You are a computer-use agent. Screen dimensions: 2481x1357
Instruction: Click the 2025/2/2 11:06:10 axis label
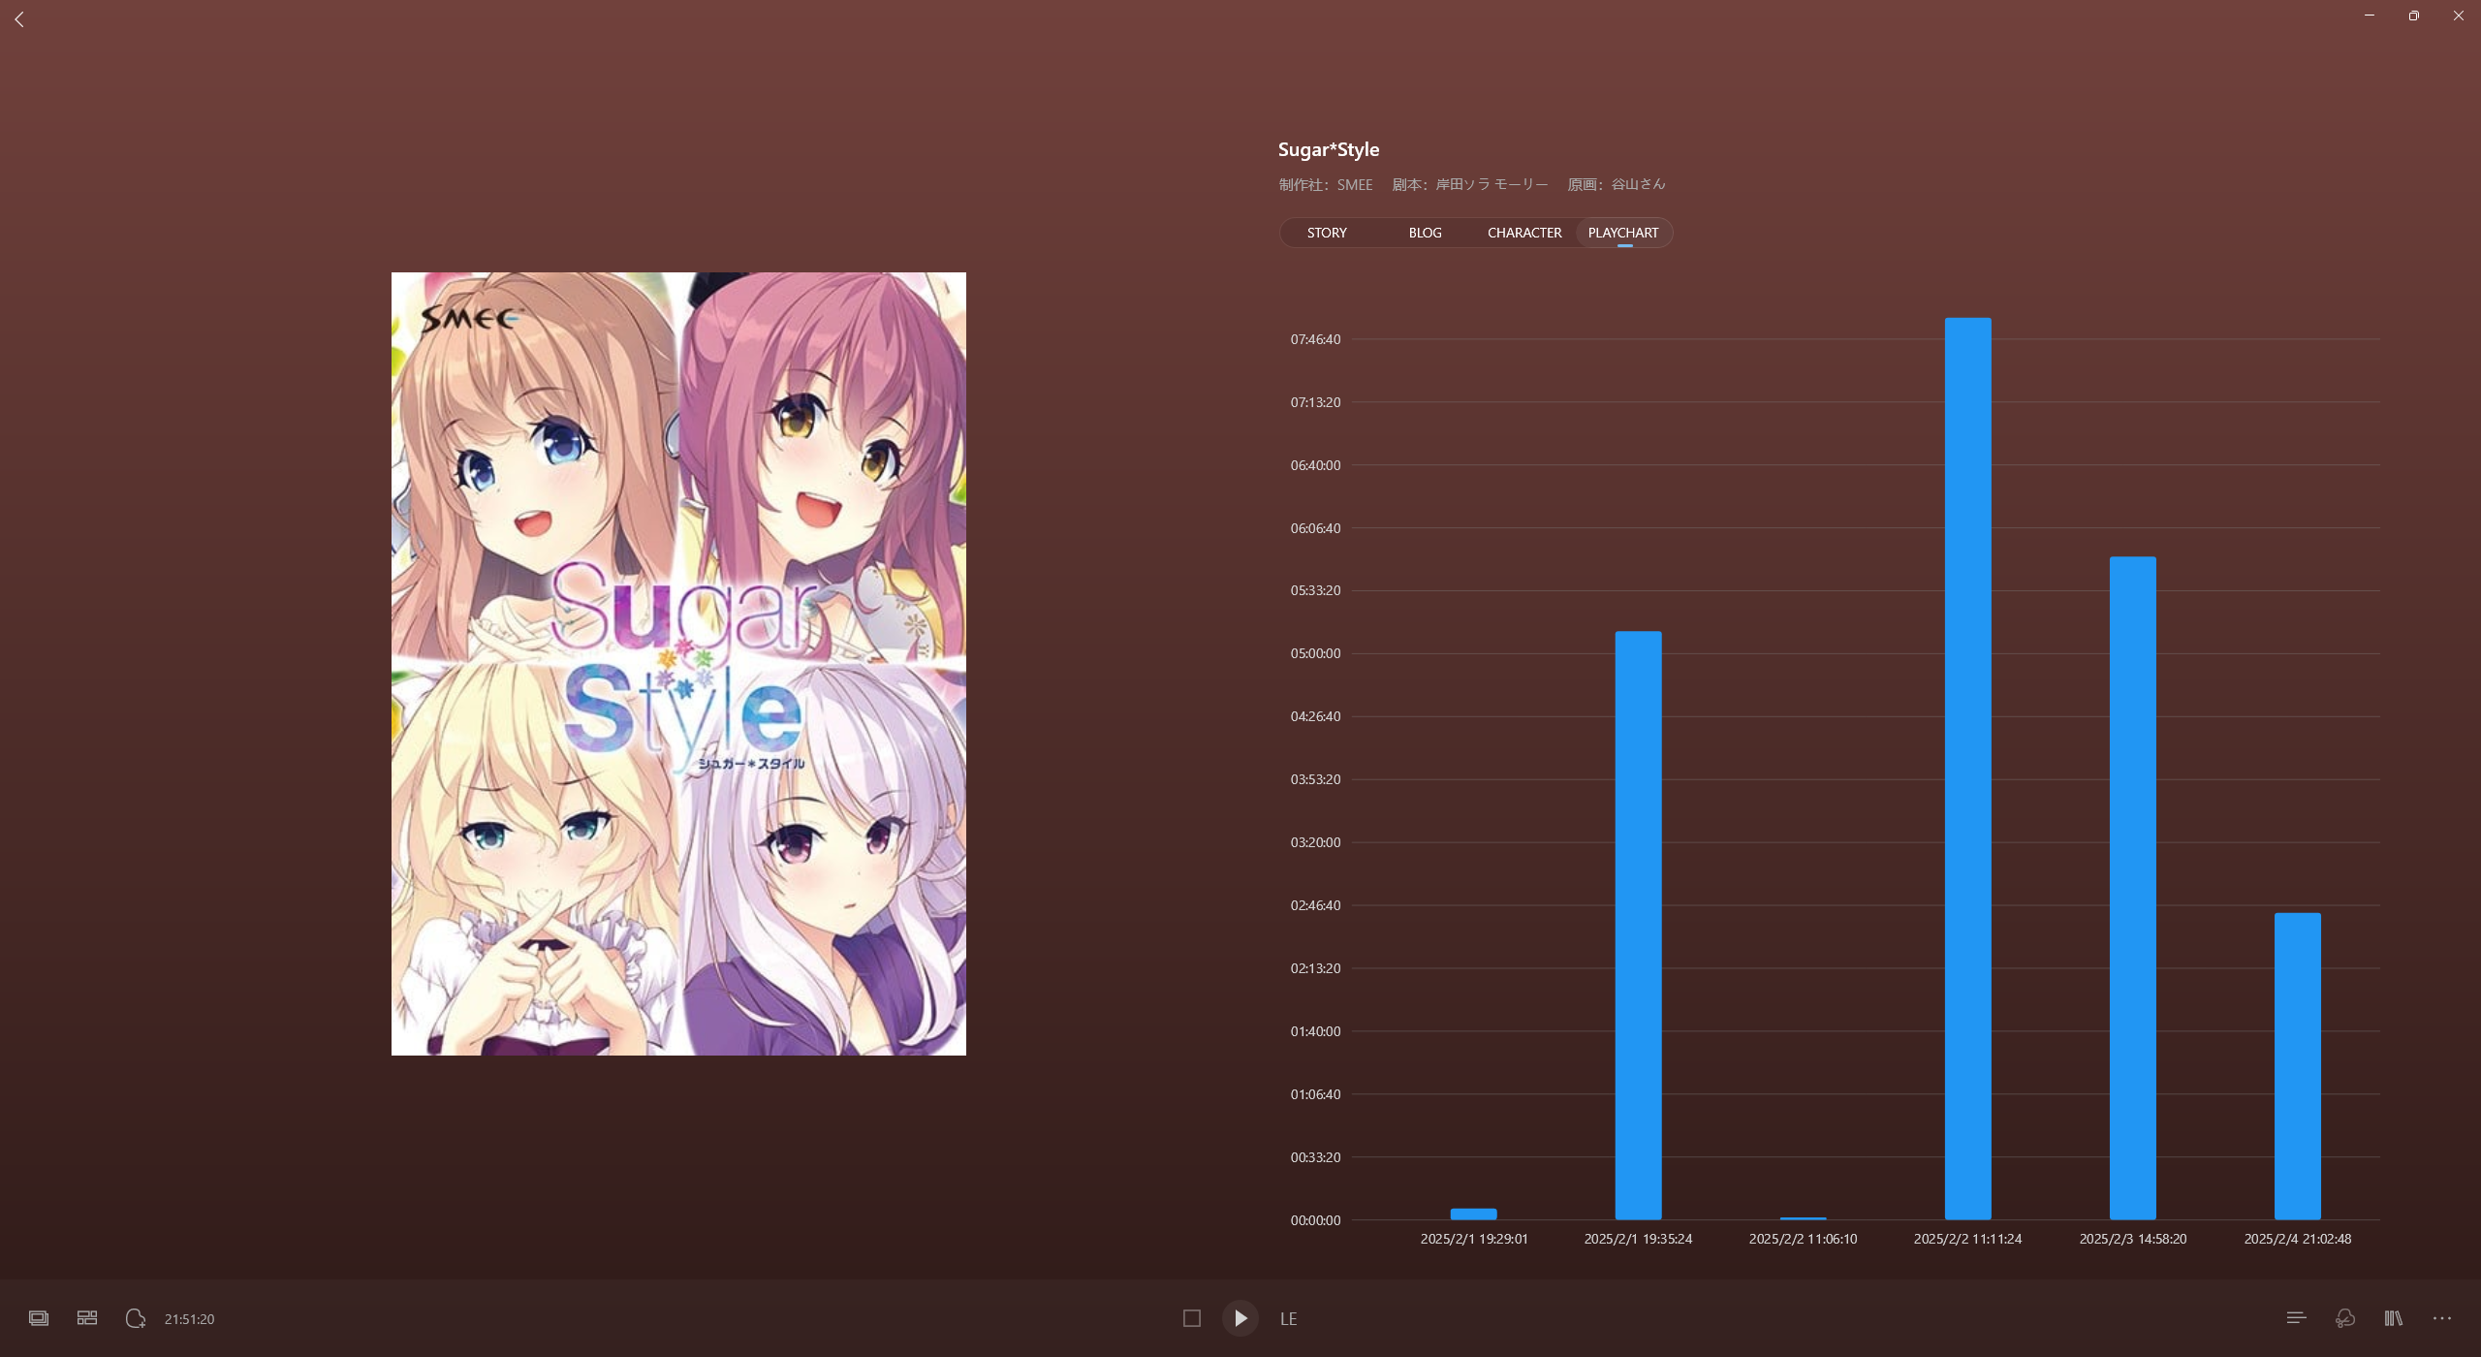(x=1804, y=1239)
